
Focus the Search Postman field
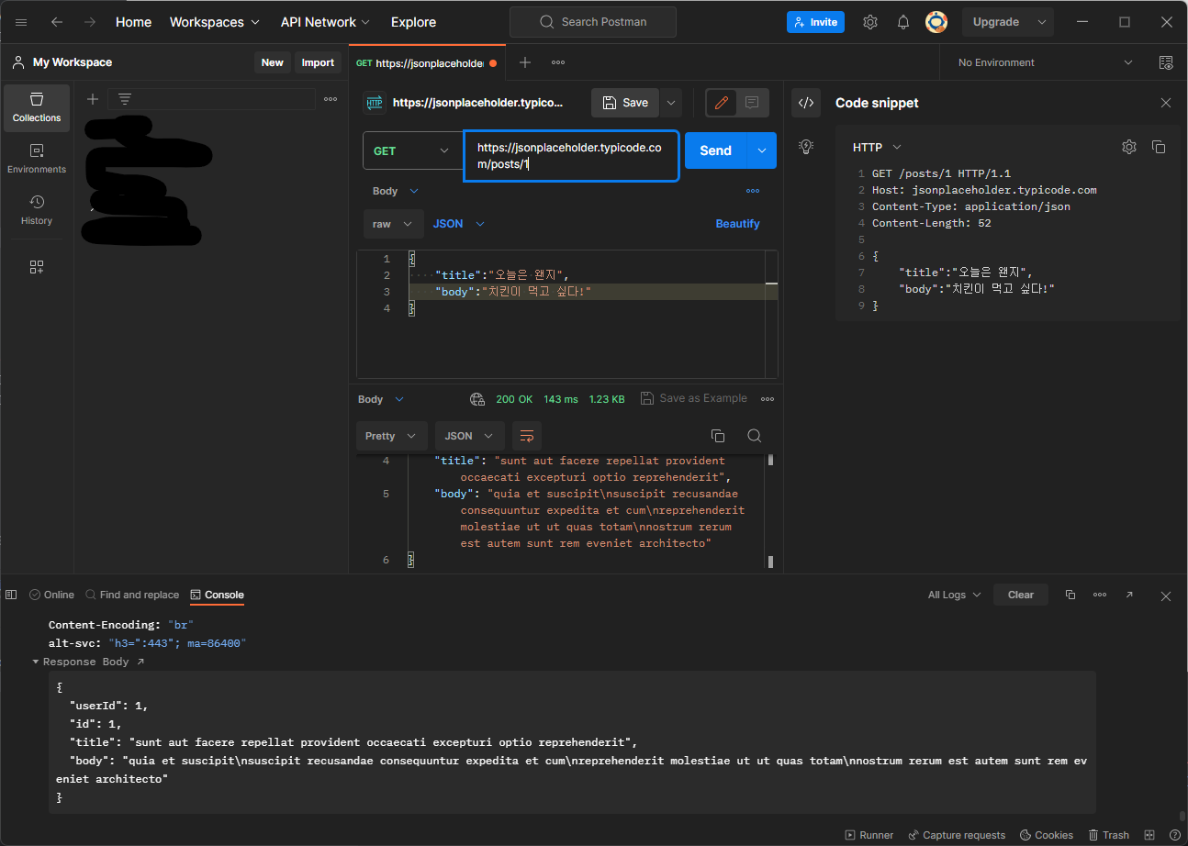pos(593,22)
